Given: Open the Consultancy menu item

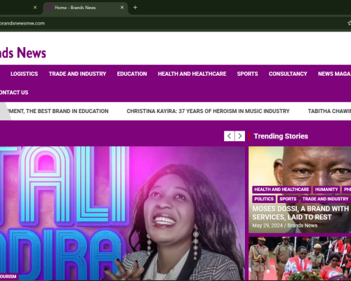Looking at the screenshot, I should click(x=288, y=74).
